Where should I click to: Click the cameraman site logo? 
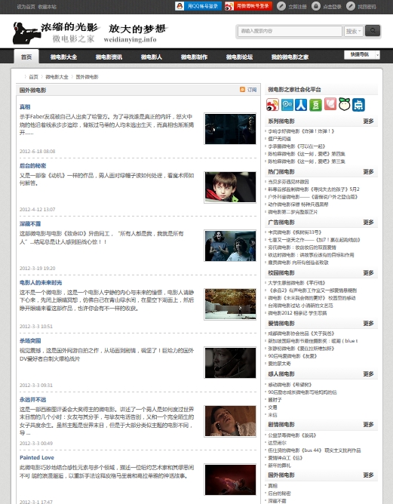pos(26,32)
